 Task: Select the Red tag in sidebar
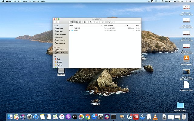click(x=59, y=59)
